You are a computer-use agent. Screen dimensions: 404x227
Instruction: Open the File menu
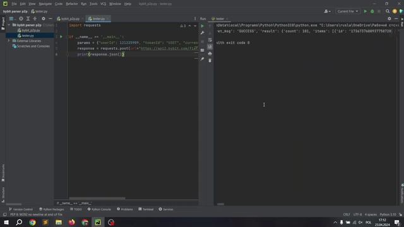click(x=14, y=4)
